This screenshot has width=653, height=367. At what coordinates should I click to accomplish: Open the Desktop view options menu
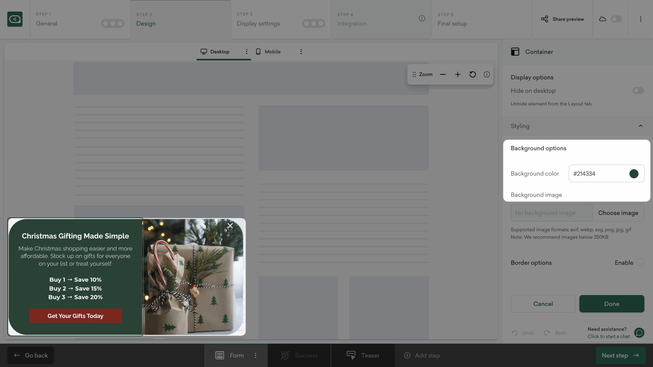click(246, 52)
